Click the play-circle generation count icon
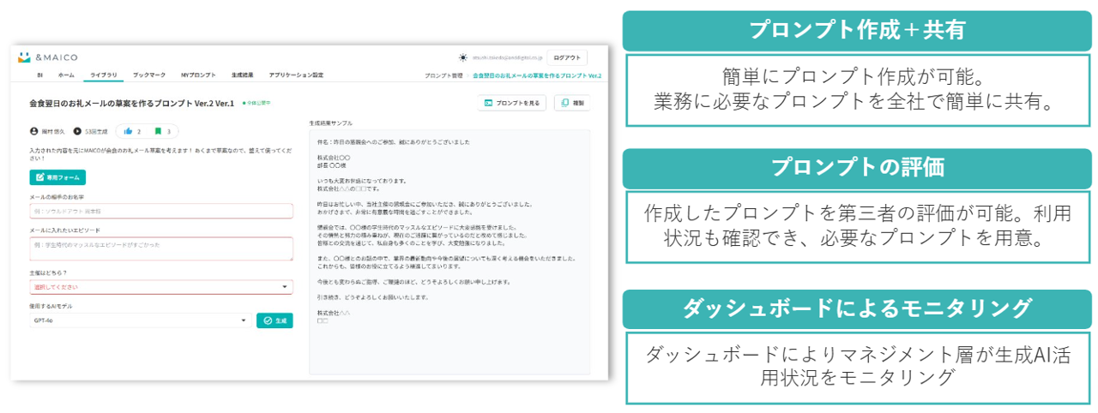This screenshot has width=1098, height=413. [x=77, y=132]
